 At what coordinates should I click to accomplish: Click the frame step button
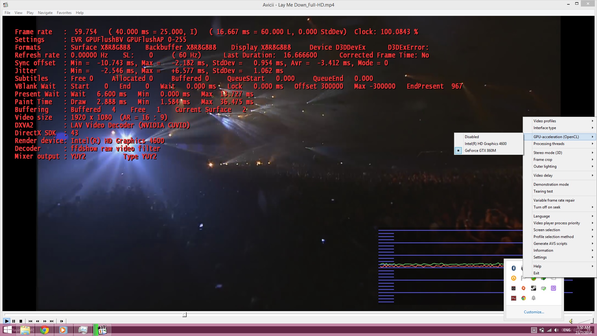62,321
